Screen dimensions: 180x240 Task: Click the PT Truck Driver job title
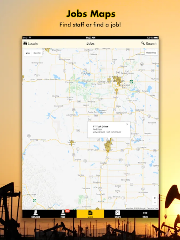pyautogui.click(x=101, y=127)
